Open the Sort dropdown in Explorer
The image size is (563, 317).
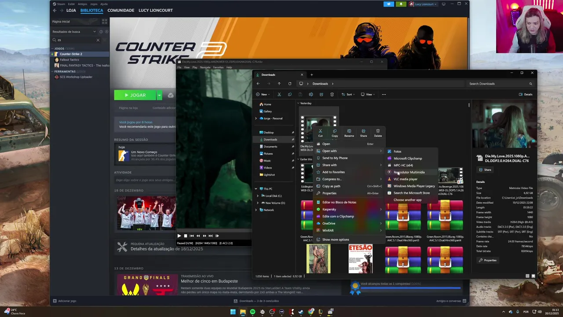348,94
